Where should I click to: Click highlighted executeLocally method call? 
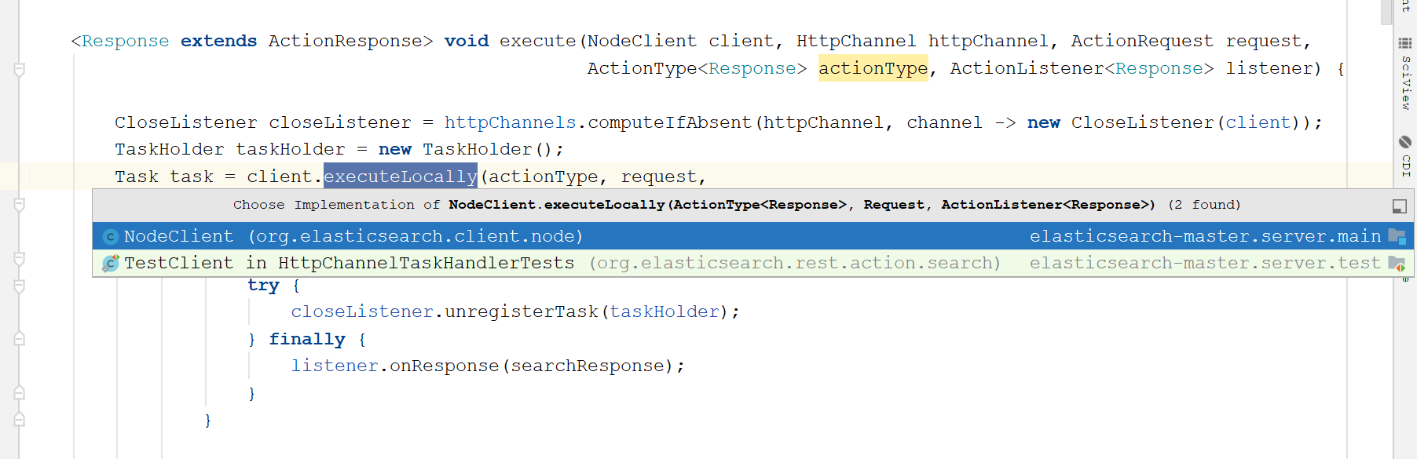401,177
